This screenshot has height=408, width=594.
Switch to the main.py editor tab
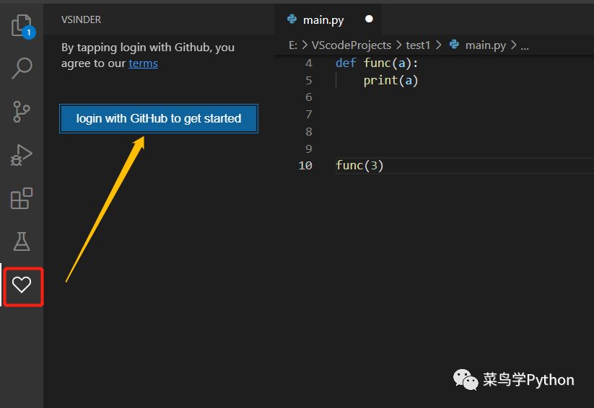pos(322,19)
